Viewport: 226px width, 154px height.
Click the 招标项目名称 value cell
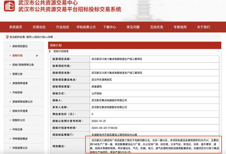pyautogui.click(x=154, y=73)
